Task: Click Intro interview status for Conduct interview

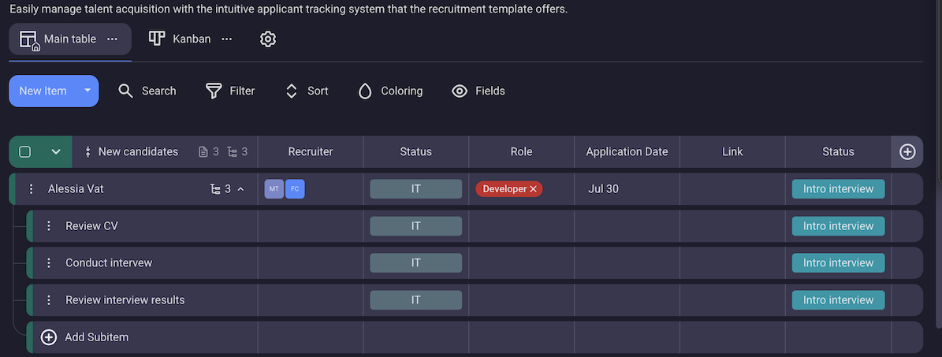Action: point(838,263)
